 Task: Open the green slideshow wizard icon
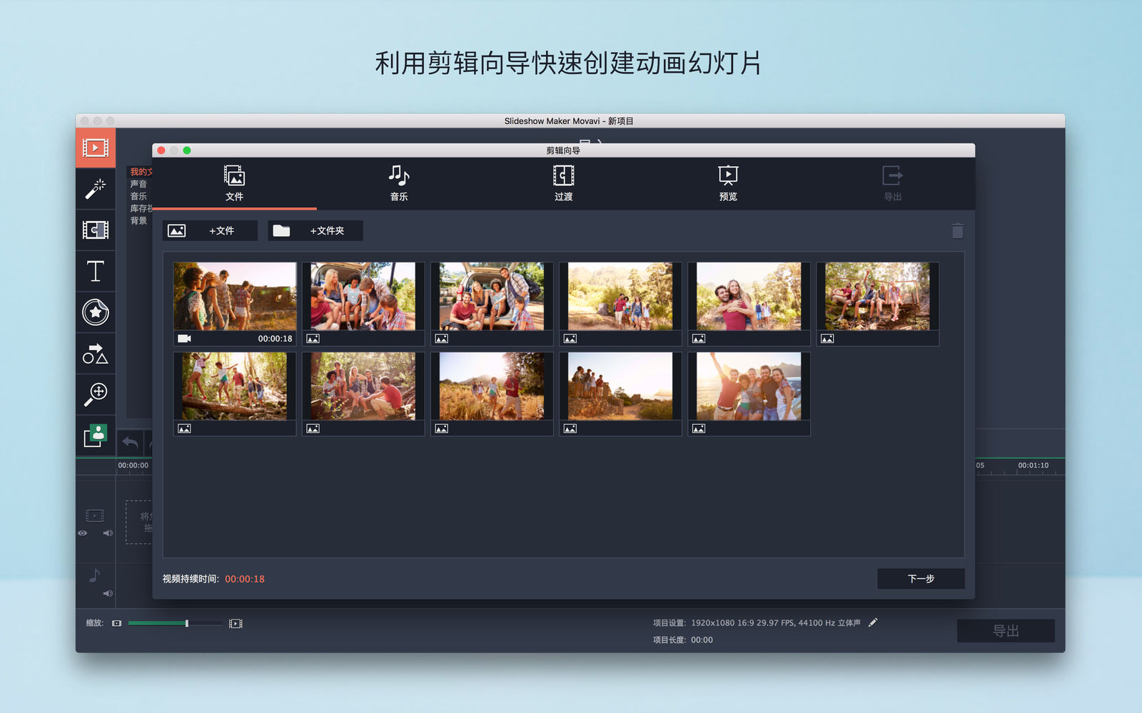tap(96, 436)
